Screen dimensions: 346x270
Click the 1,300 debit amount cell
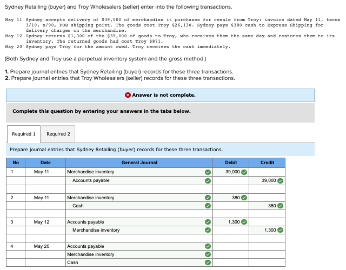pos(231,222)
